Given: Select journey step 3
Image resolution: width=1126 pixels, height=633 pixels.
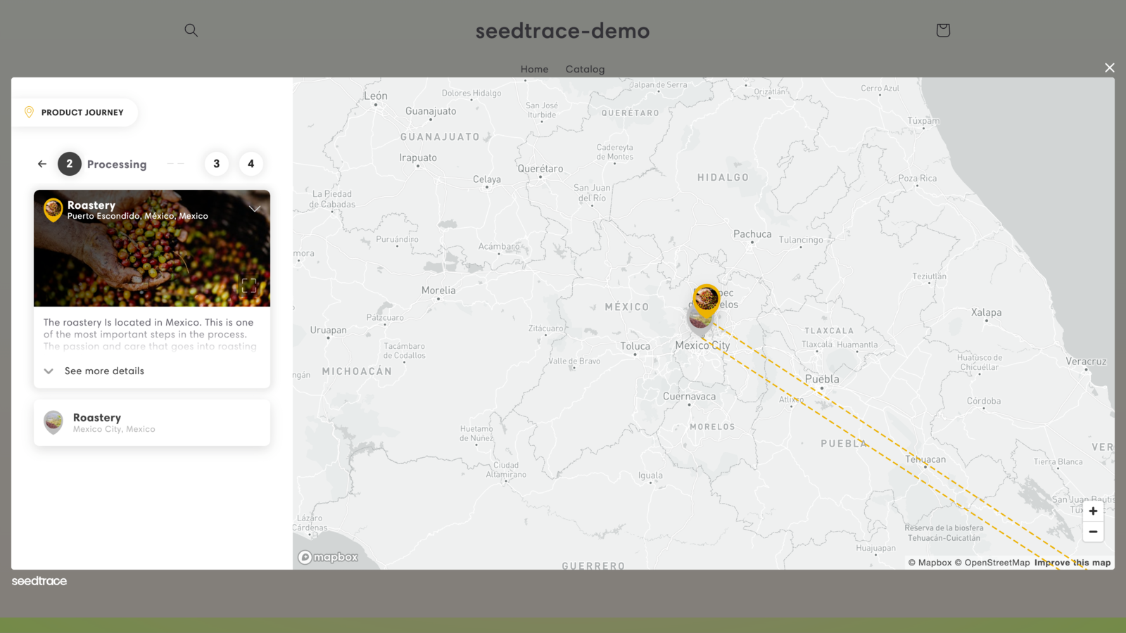Looking at the screenshot, I should [x=216, y=163].
